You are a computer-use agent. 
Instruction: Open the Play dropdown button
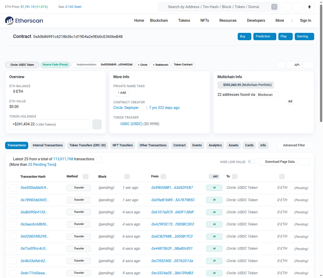pyautogui.click(x=285, y=37)
